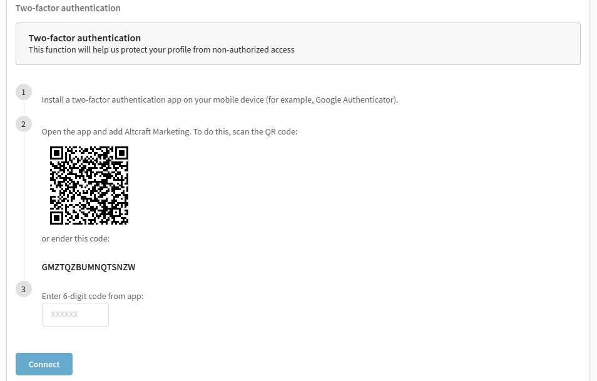Click the step 3 circle icon

click(x=24, y=290)
